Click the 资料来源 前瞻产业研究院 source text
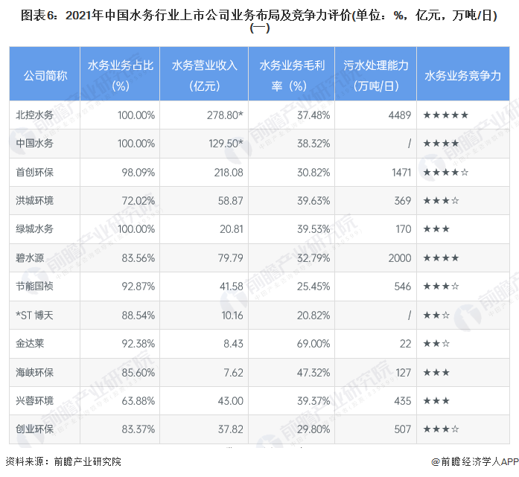This screenshot has height=477, width=519. pyautogui.click(x=63, y=462)
